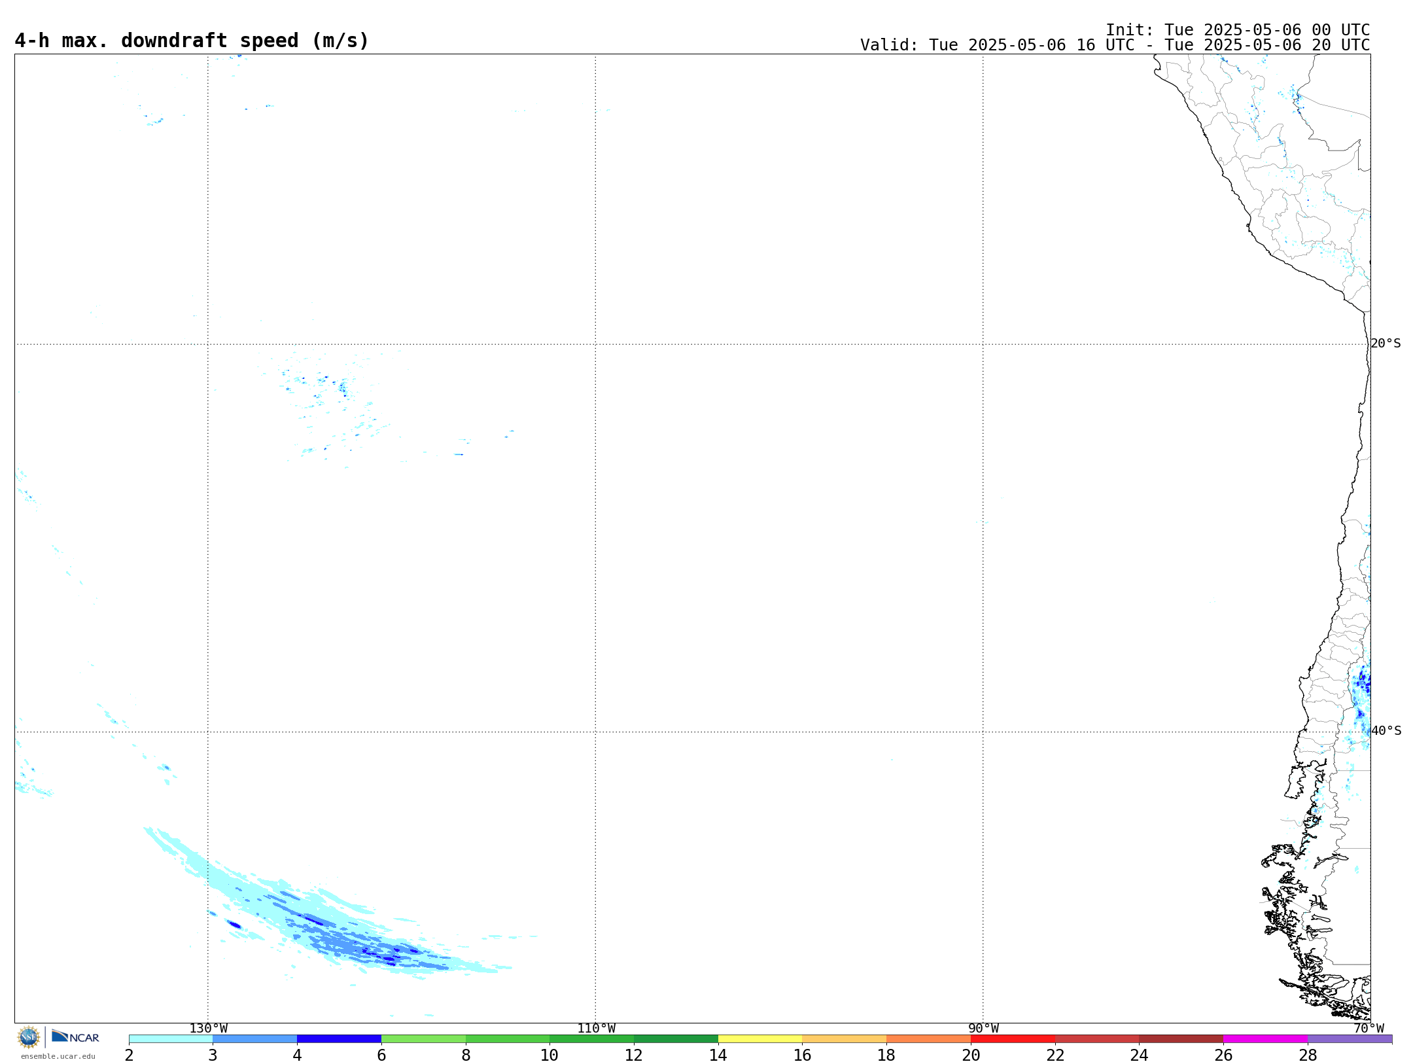
Task: Click the colorbar tick label '24'
Action: [1140, 1055]
